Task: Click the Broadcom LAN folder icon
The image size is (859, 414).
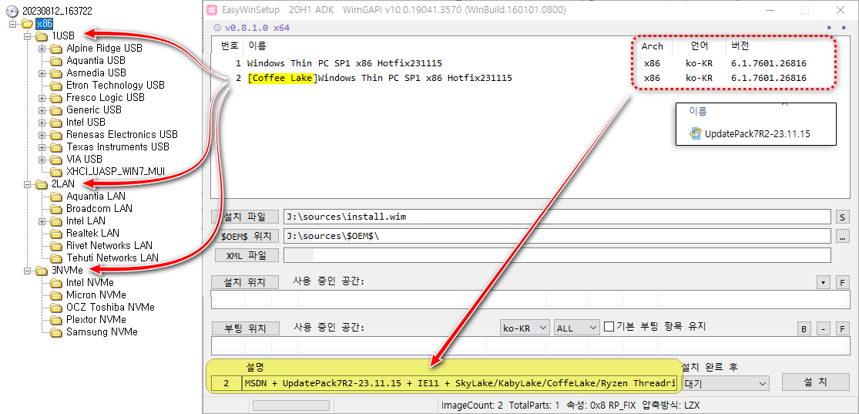Action: coord(56,208)
